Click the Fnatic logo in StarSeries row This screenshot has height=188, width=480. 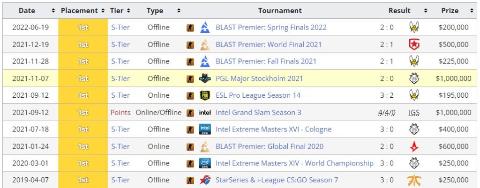pos(414,181)
